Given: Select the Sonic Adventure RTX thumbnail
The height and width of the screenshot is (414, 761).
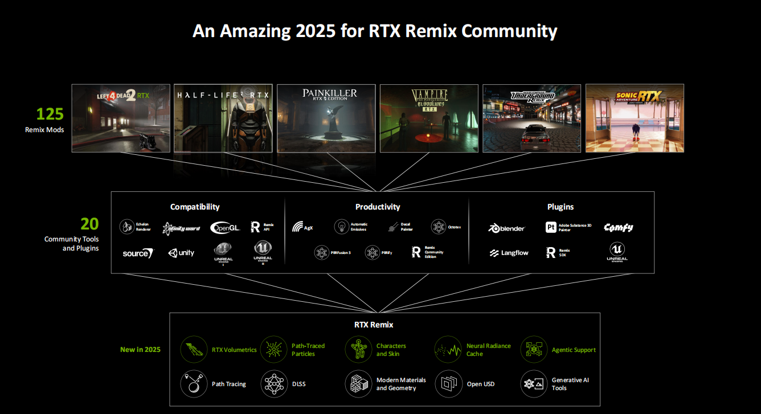Looking at the screenshot, I should 635,118.
